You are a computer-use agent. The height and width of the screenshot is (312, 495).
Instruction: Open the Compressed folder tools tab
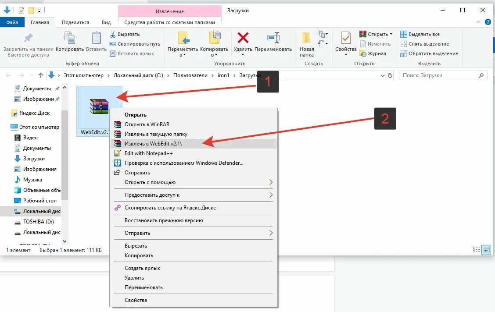pyautogui.click(x=169, y=22)
